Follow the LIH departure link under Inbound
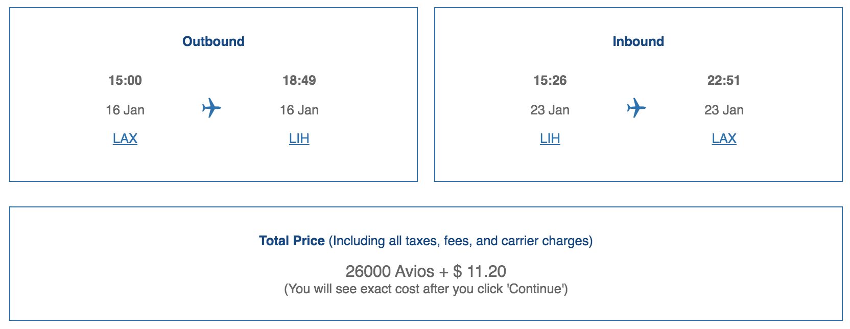The image size is (850, 329). (550, 138)
